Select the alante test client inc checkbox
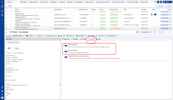The width and height of the screenshot is (173, 100). pos(6,18)
